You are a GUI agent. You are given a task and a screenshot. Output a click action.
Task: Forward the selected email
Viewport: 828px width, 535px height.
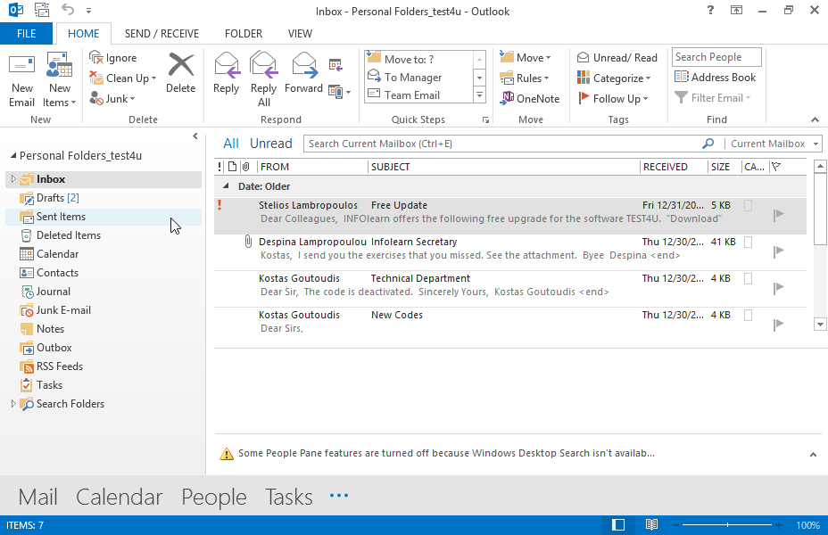(x=303, y=73)
